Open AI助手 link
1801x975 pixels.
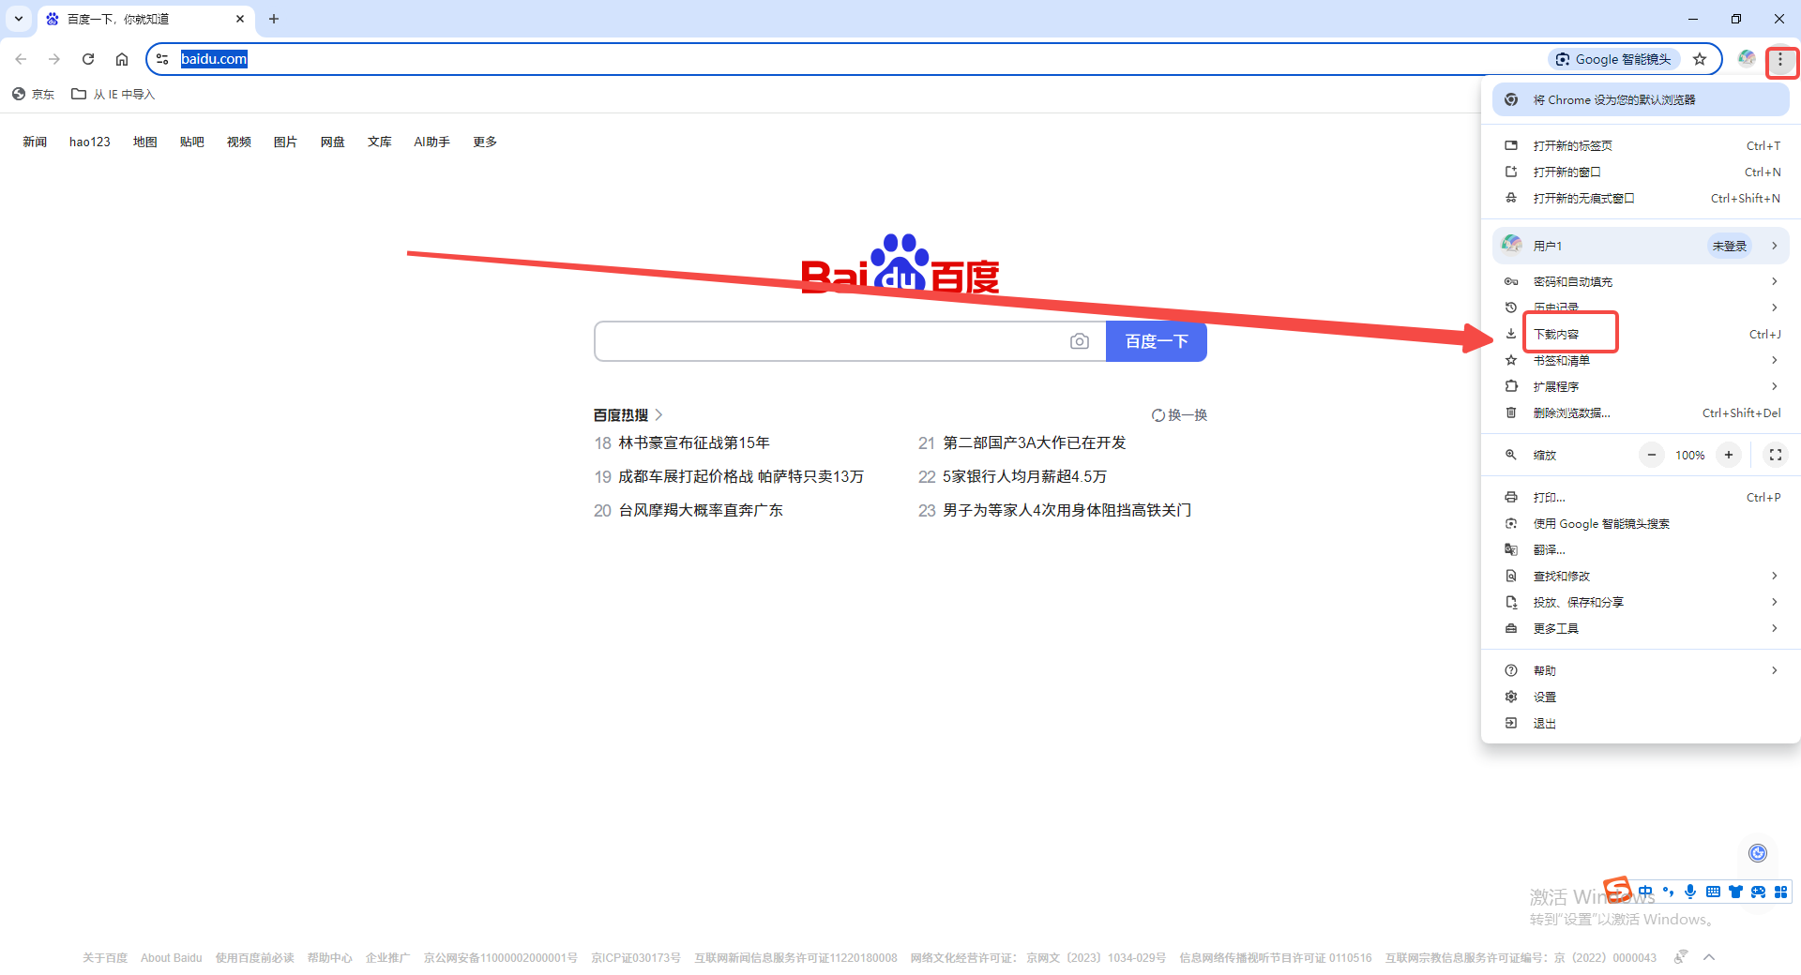(432, 142)
